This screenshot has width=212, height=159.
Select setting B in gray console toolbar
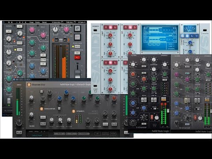click(x=20, y=22)
